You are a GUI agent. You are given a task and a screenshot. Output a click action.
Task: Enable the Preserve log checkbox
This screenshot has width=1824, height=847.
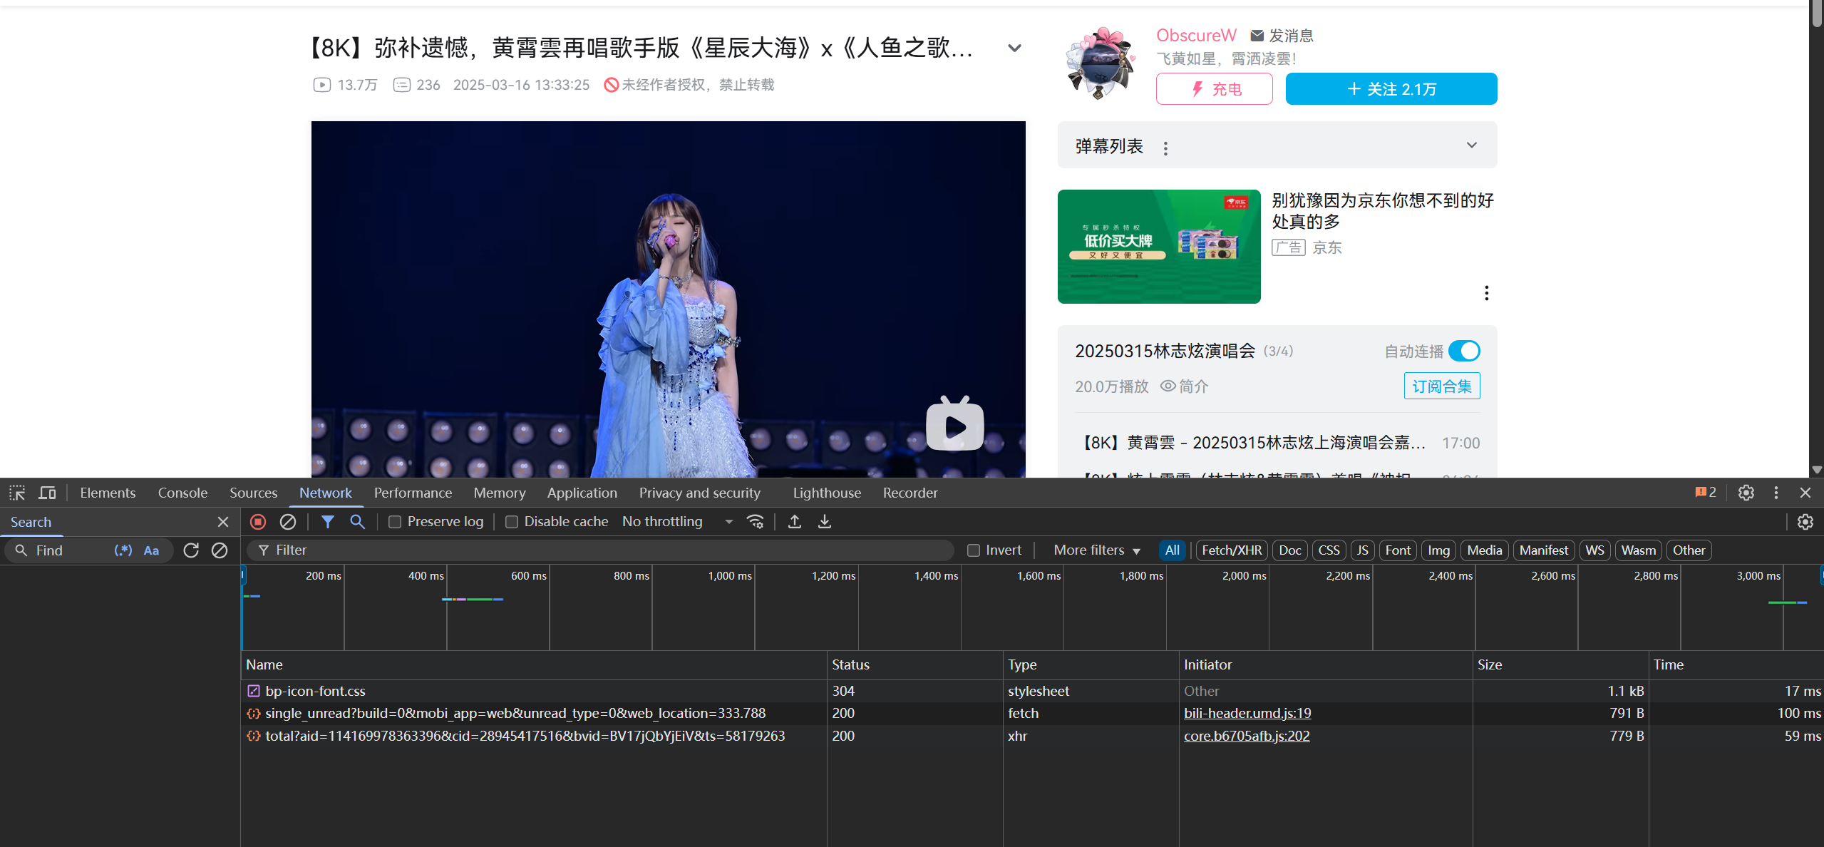tap(394, 522)
